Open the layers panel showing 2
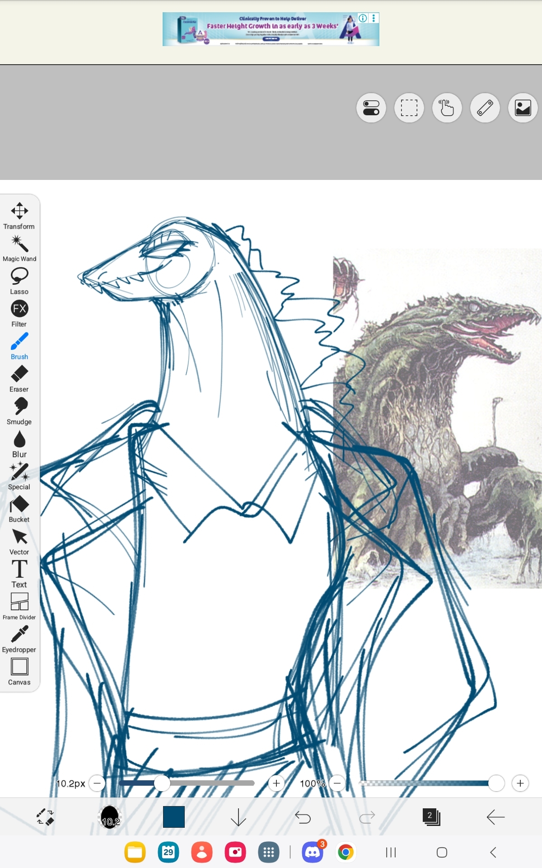The height and width of the screenshot is (868, 542). [x=431, y=817]
